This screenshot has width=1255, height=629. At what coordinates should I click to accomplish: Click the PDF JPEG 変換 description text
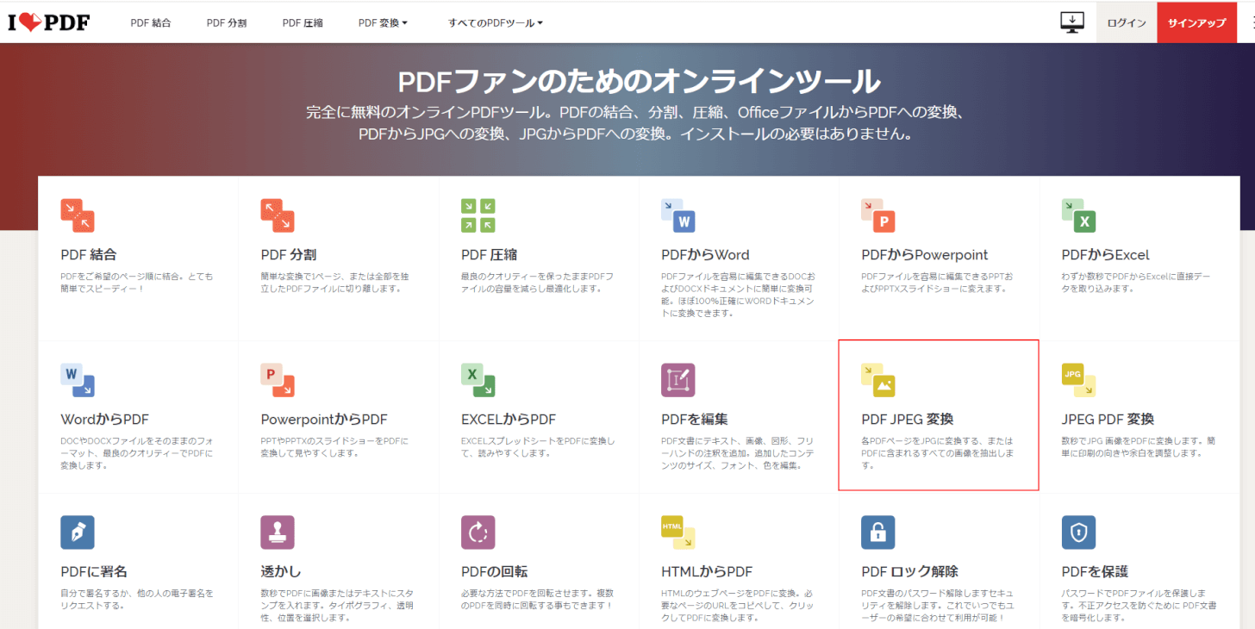click(937, 453)
